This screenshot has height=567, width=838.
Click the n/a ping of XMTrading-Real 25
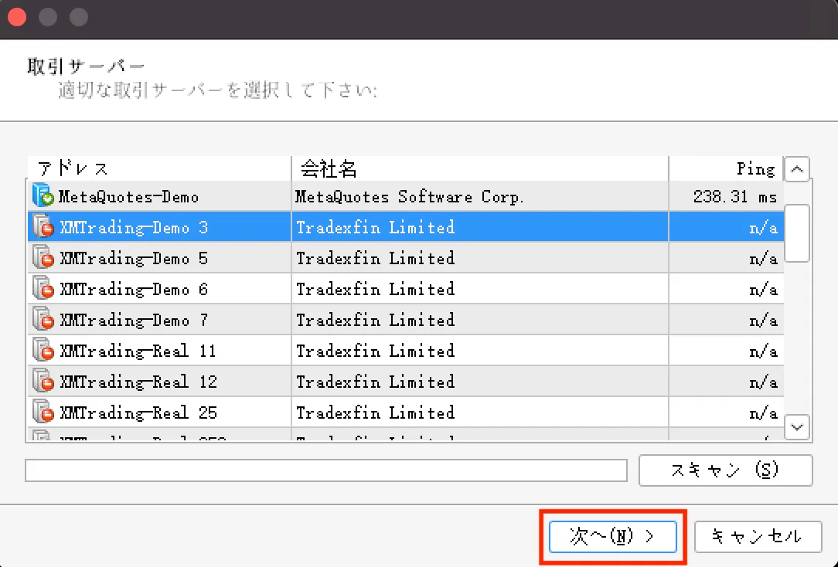click(763, 414)
